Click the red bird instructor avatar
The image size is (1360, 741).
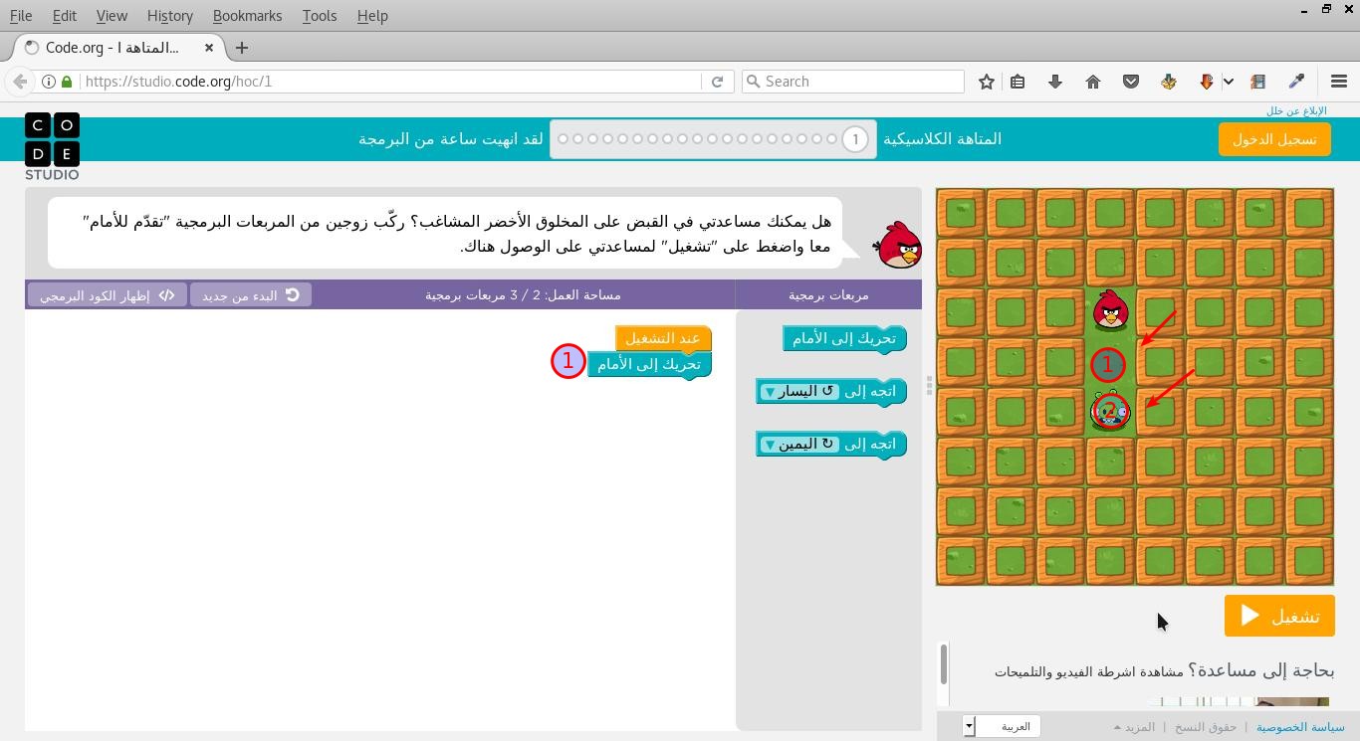898,245
